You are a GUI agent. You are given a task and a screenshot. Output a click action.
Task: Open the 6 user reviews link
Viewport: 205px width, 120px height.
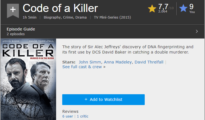(68, 116)
